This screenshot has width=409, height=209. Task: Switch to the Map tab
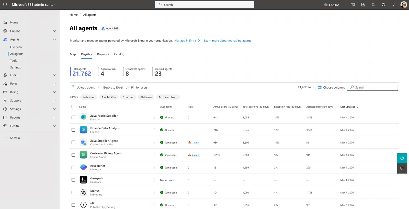[x=73, y=54]
